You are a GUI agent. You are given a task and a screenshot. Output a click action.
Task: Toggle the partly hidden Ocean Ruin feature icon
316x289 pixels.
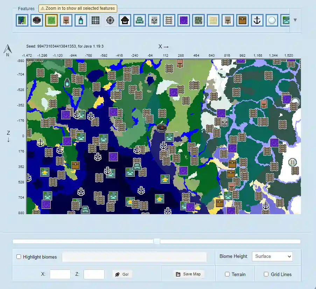coord(285,20)
